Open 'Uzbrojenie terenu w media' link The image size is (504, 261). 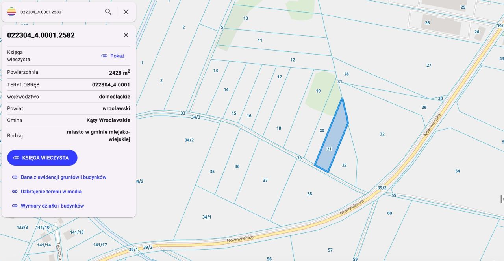51,192
